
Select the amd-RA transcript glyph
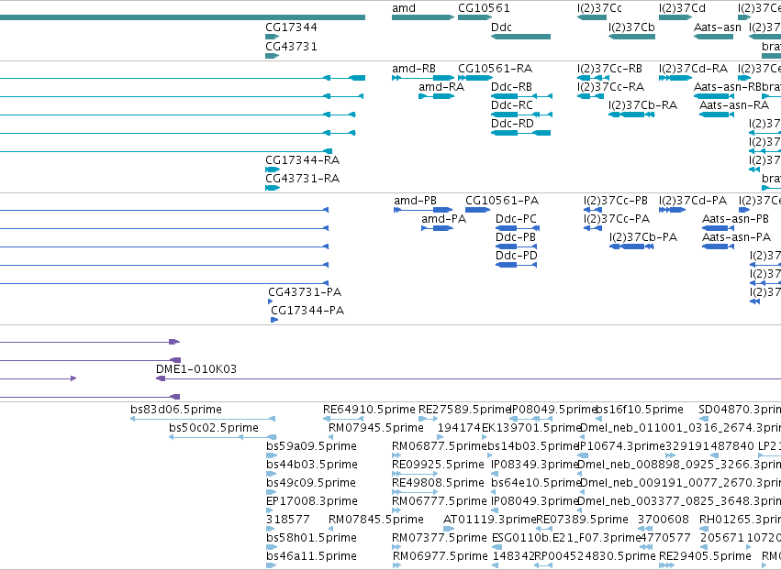(436, 96)
